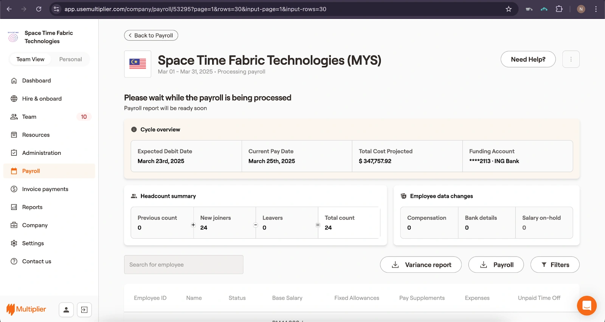Open the three-dot options menu next to Need Help

point(571,59)
